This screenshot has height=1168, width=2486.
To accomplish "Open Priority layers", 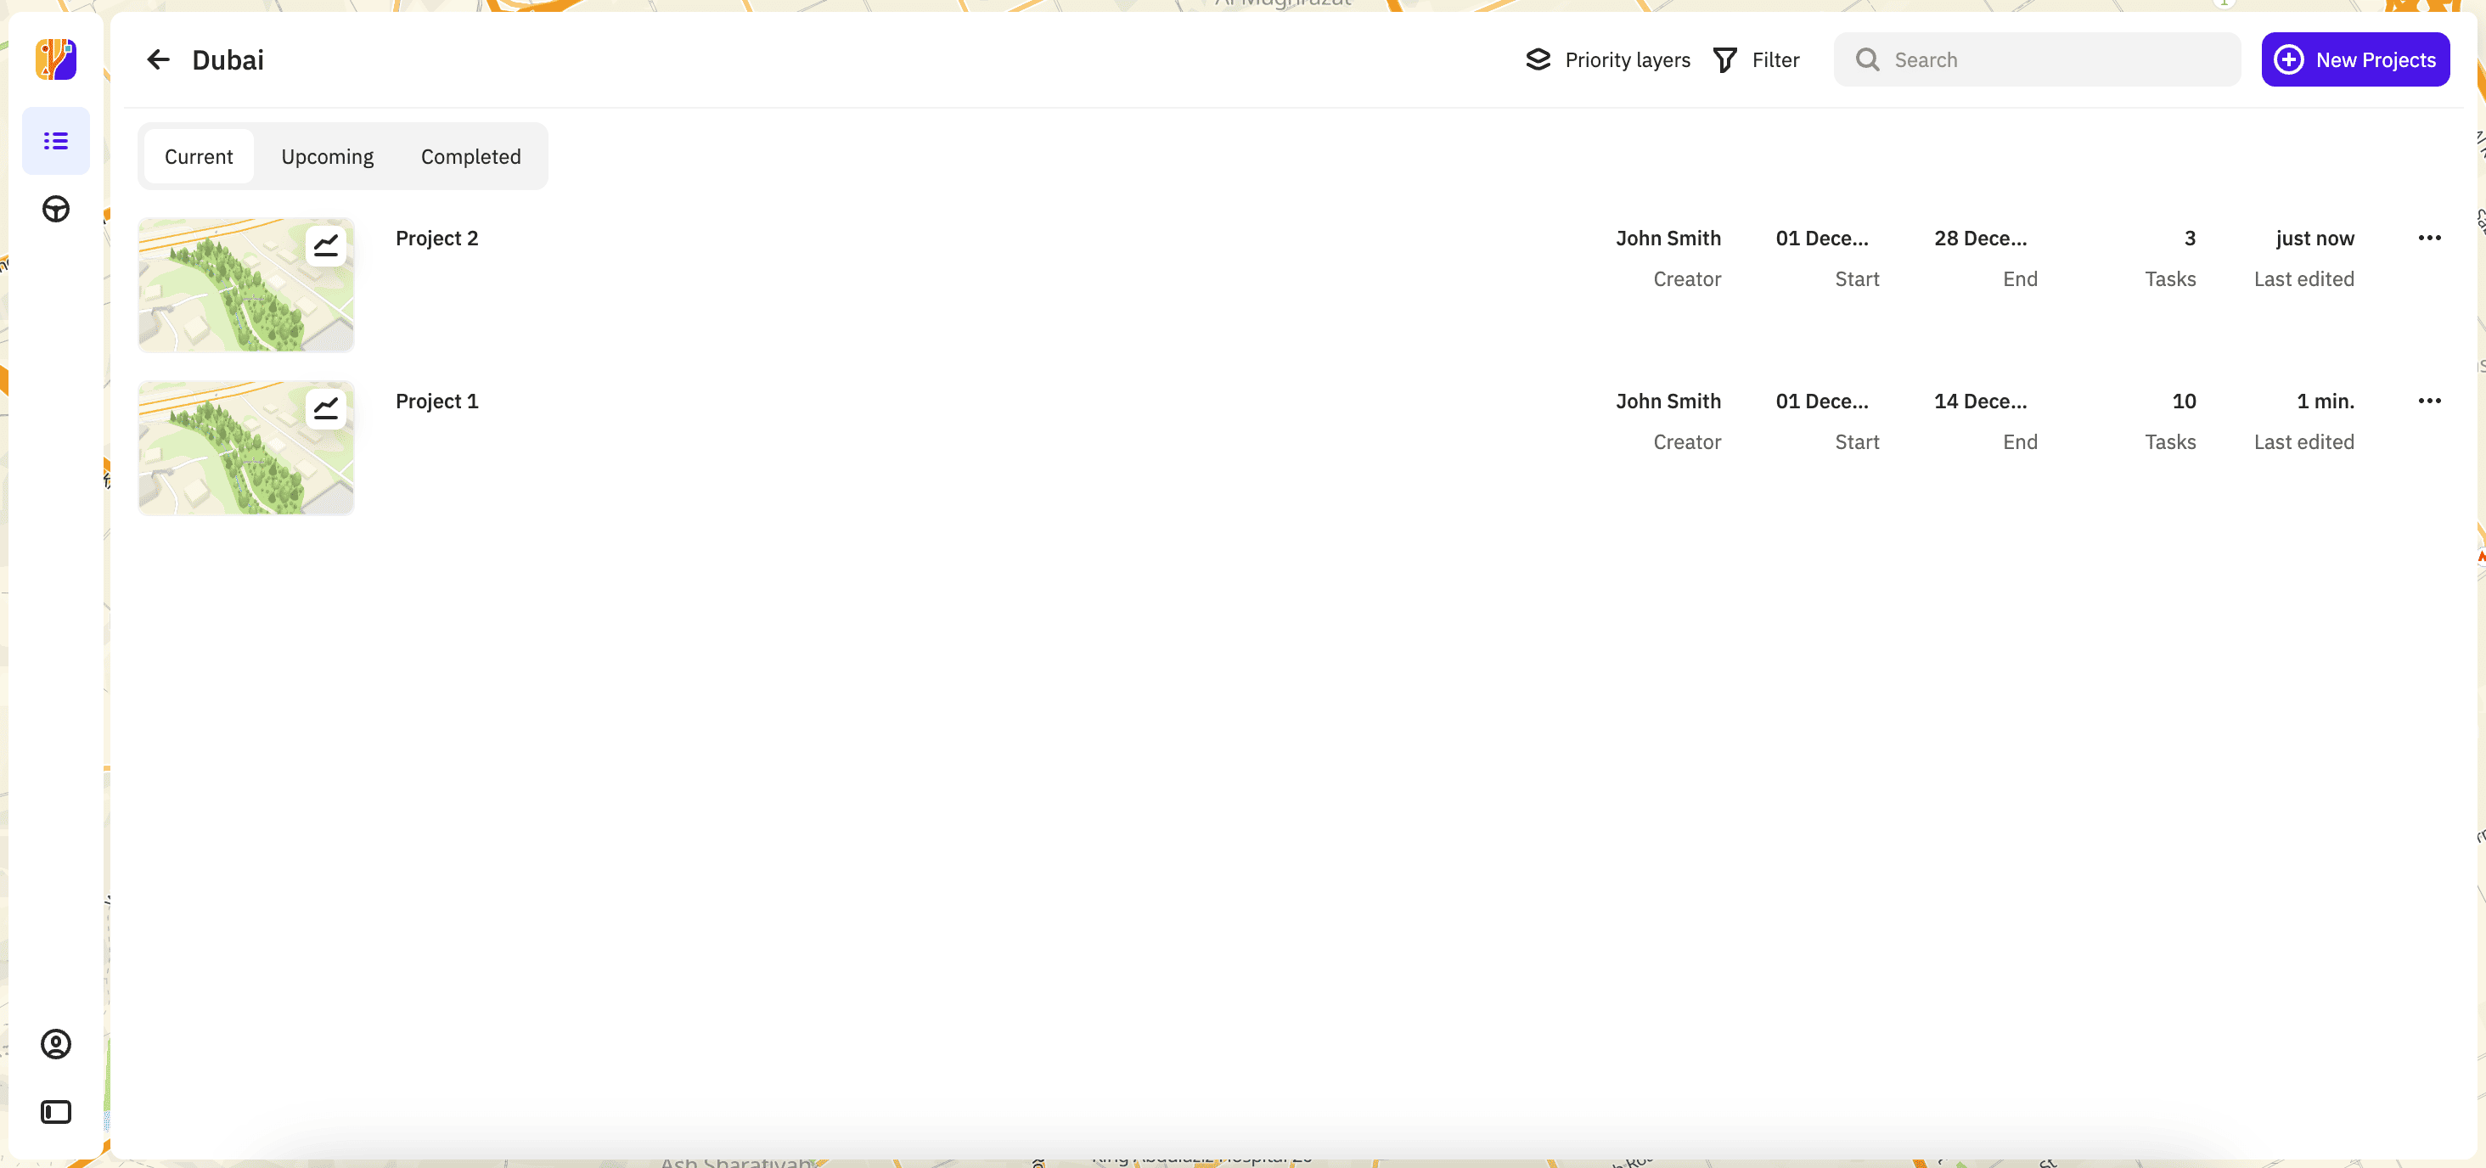I will click(1606, 59).
